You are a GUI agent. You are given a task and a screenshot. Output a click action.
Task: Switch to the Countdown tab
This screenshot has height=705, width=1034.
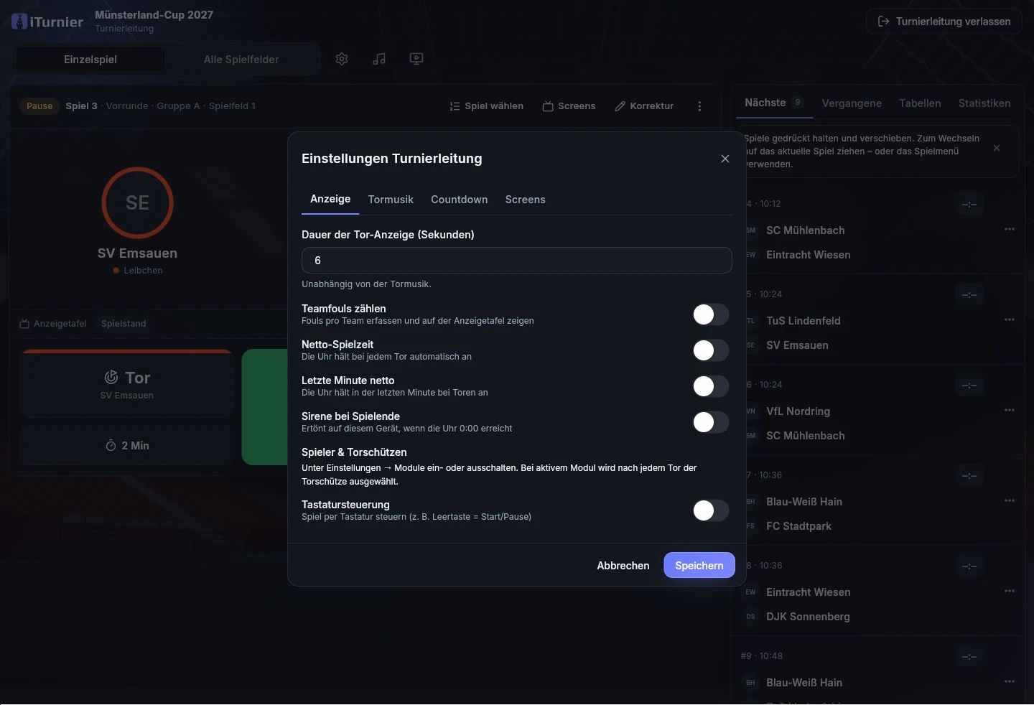click(x=459, y=200)
